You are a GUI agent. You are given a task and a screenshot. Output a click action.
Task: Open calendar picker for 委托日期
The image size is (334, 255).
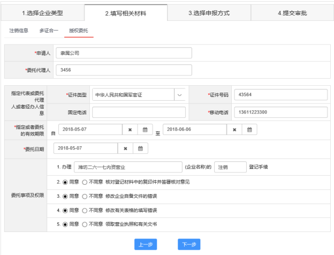click(x=140, y=148)
